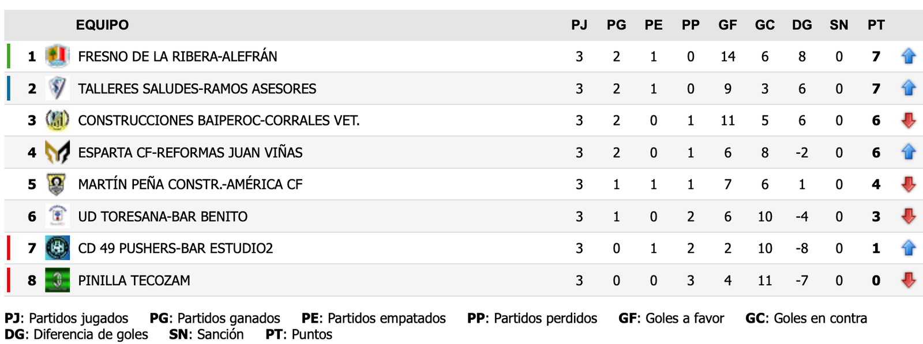Viewport: 923px width, 344px height.
Task: Click the EQUIPO column header
Action: tap(102, 25)
